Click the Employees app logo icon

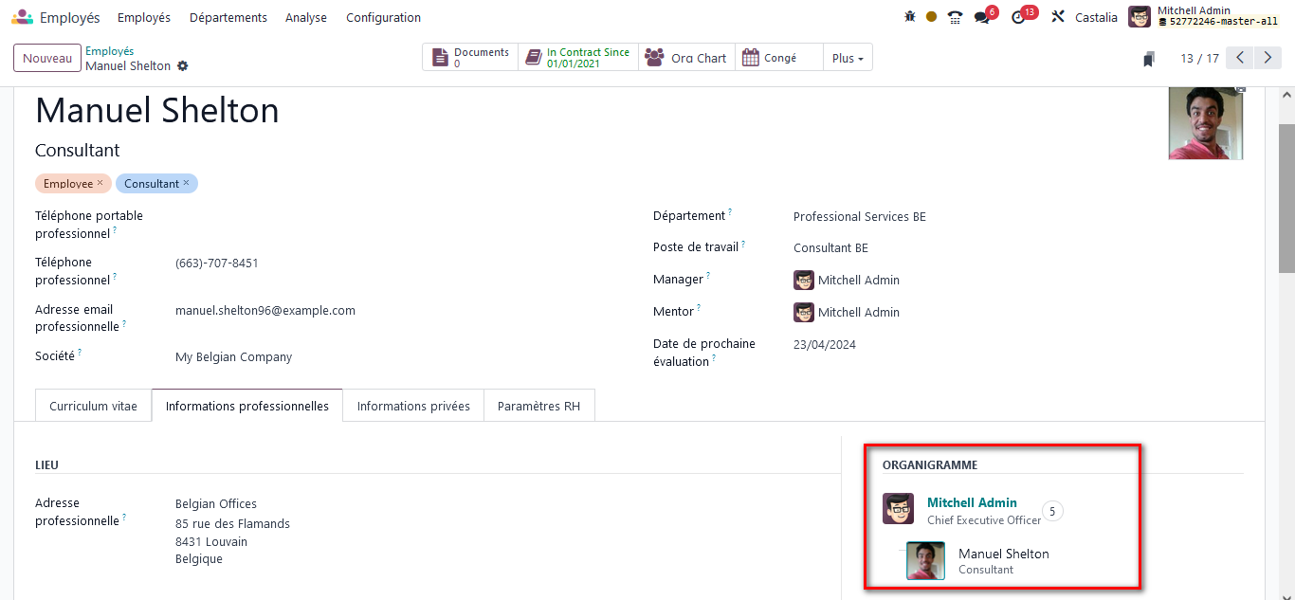(21, 16)
